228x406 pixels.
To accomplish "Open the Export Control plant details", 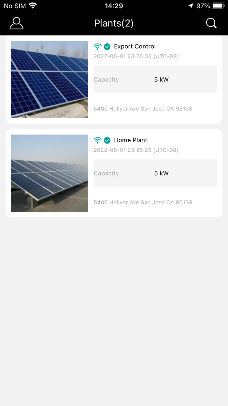I will pos(135,46).
